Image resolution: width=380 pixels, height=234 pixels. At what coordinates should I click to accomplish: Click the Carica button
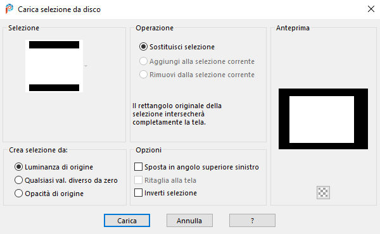127,221
